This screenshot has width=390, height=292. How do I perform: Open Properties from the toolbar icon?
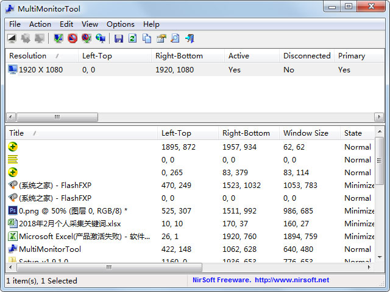tap(161, 39)
